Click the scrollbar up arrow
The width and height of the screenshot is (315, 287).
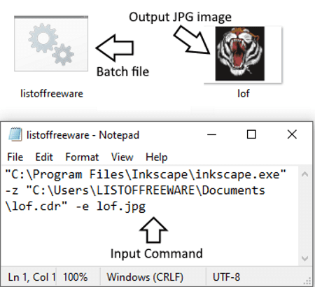[x=305, y=174]
